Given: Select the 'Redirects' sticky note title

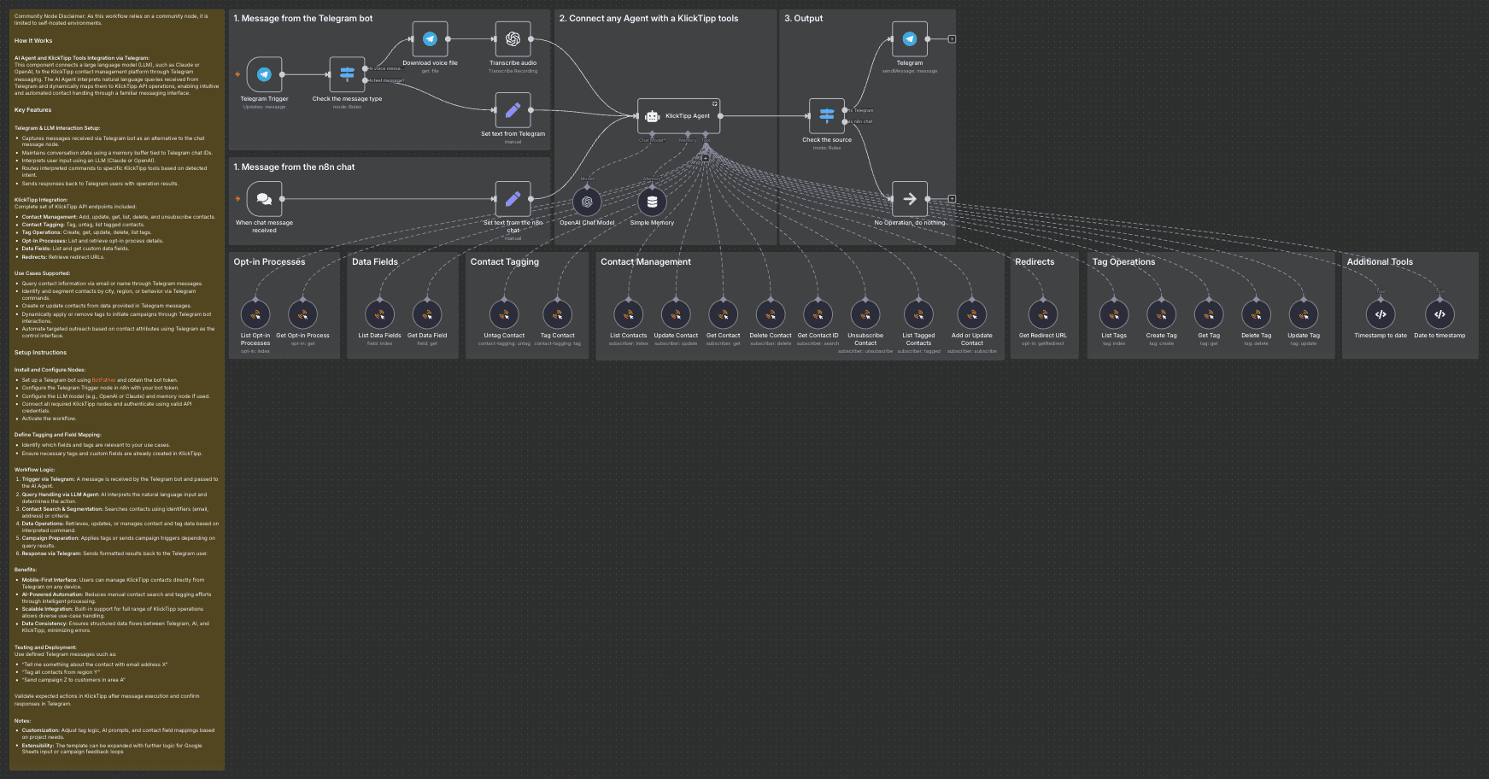Looking at the screenshot, I should click(1035, 262).
